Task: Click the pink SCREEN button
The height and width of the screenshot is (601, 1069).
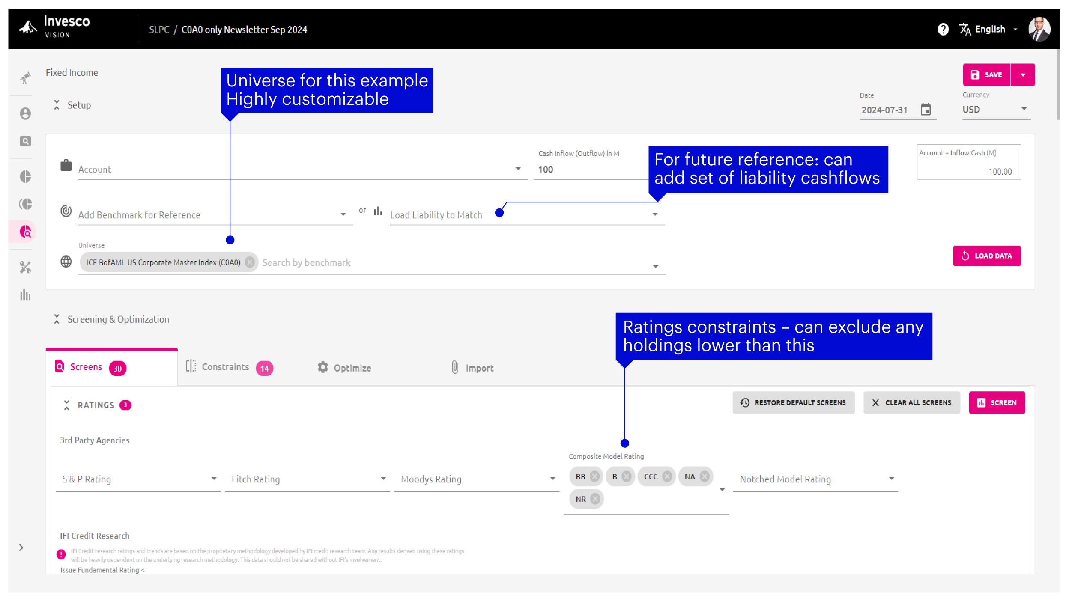Action: [x=997, y=402]
